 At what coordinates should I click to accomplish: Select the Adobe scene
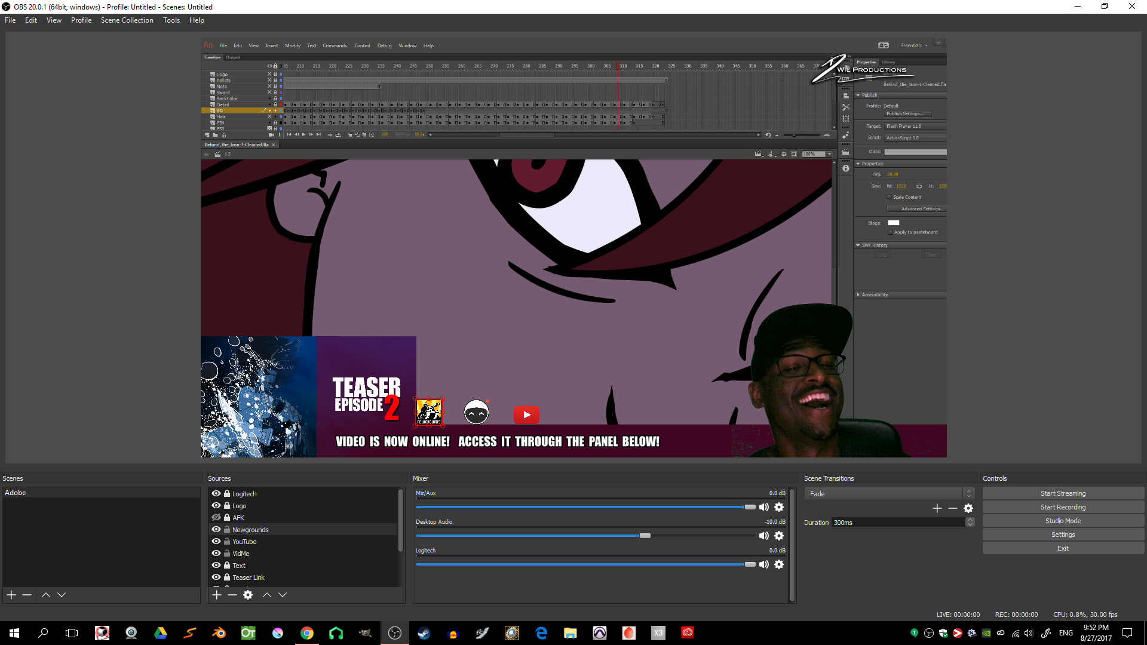pyautogui.click(x=101, y=493)
